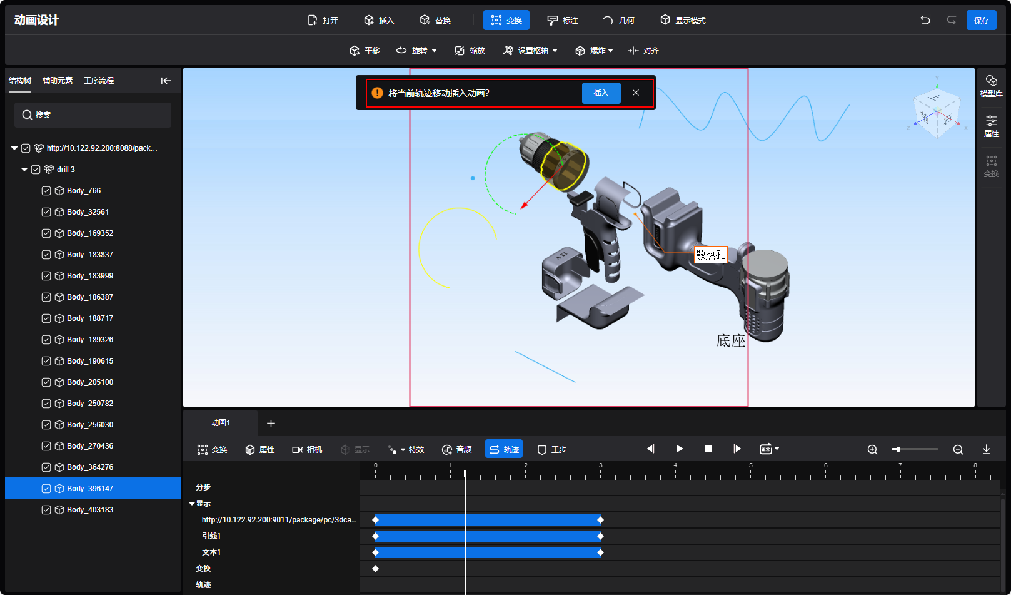Toggle the Body_183837 visibility checkbox
Screen dimensions: 1011x595
pyautogui.click(x=46, y=255)
